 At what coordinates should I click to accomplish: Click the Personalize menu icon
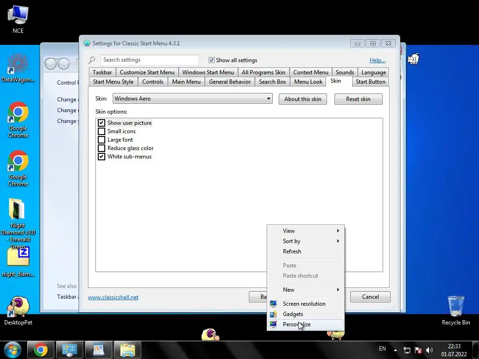click(x=273, y=324)
